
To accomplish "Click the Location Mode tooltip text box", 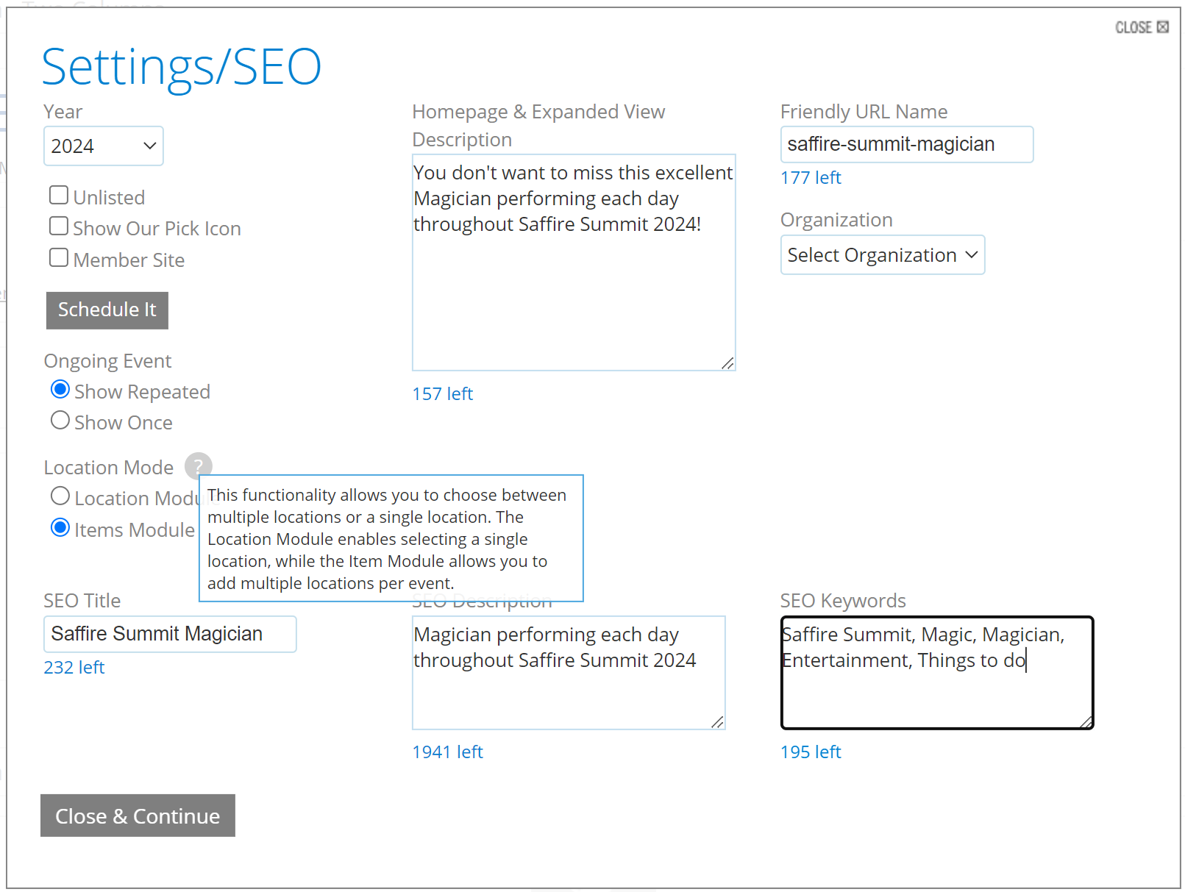I will tap(391, 538).
